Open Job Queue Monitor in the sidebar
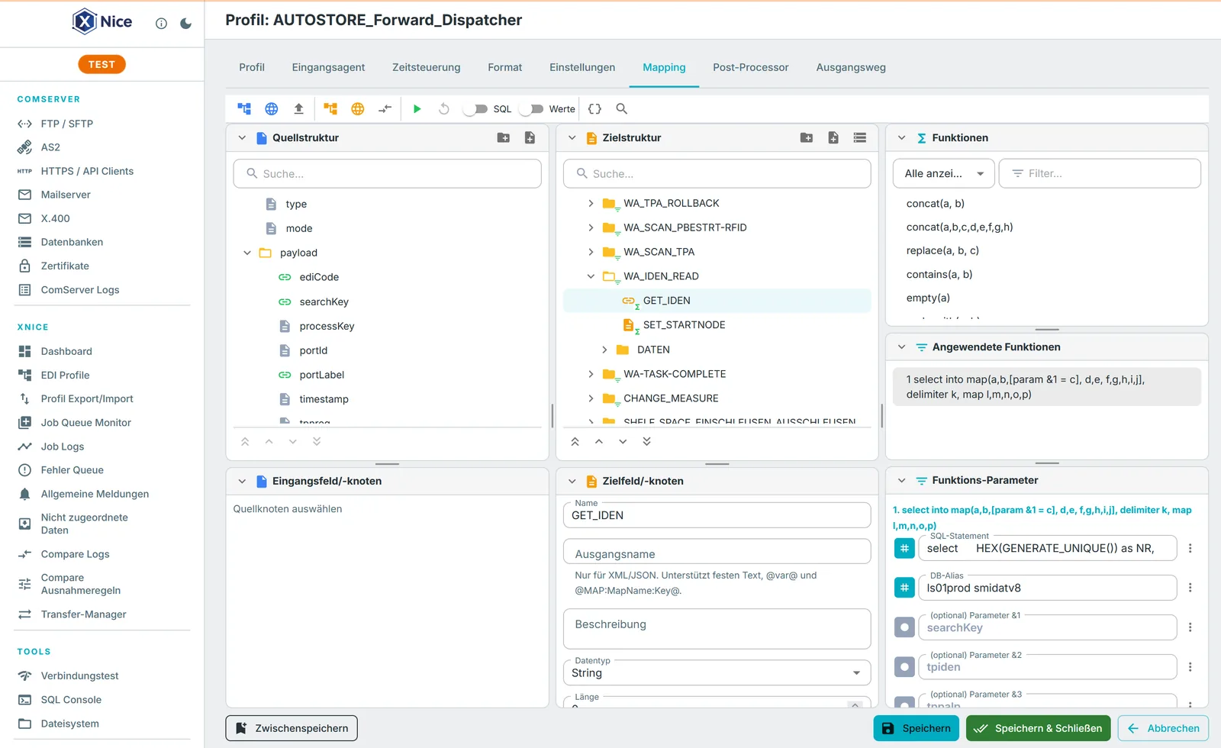The image size is (1221, 748). 86,422
